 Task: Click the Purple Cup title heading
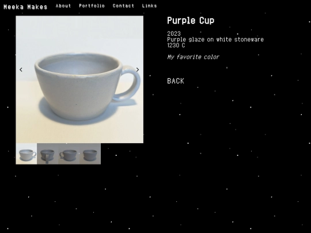[191, 20]
